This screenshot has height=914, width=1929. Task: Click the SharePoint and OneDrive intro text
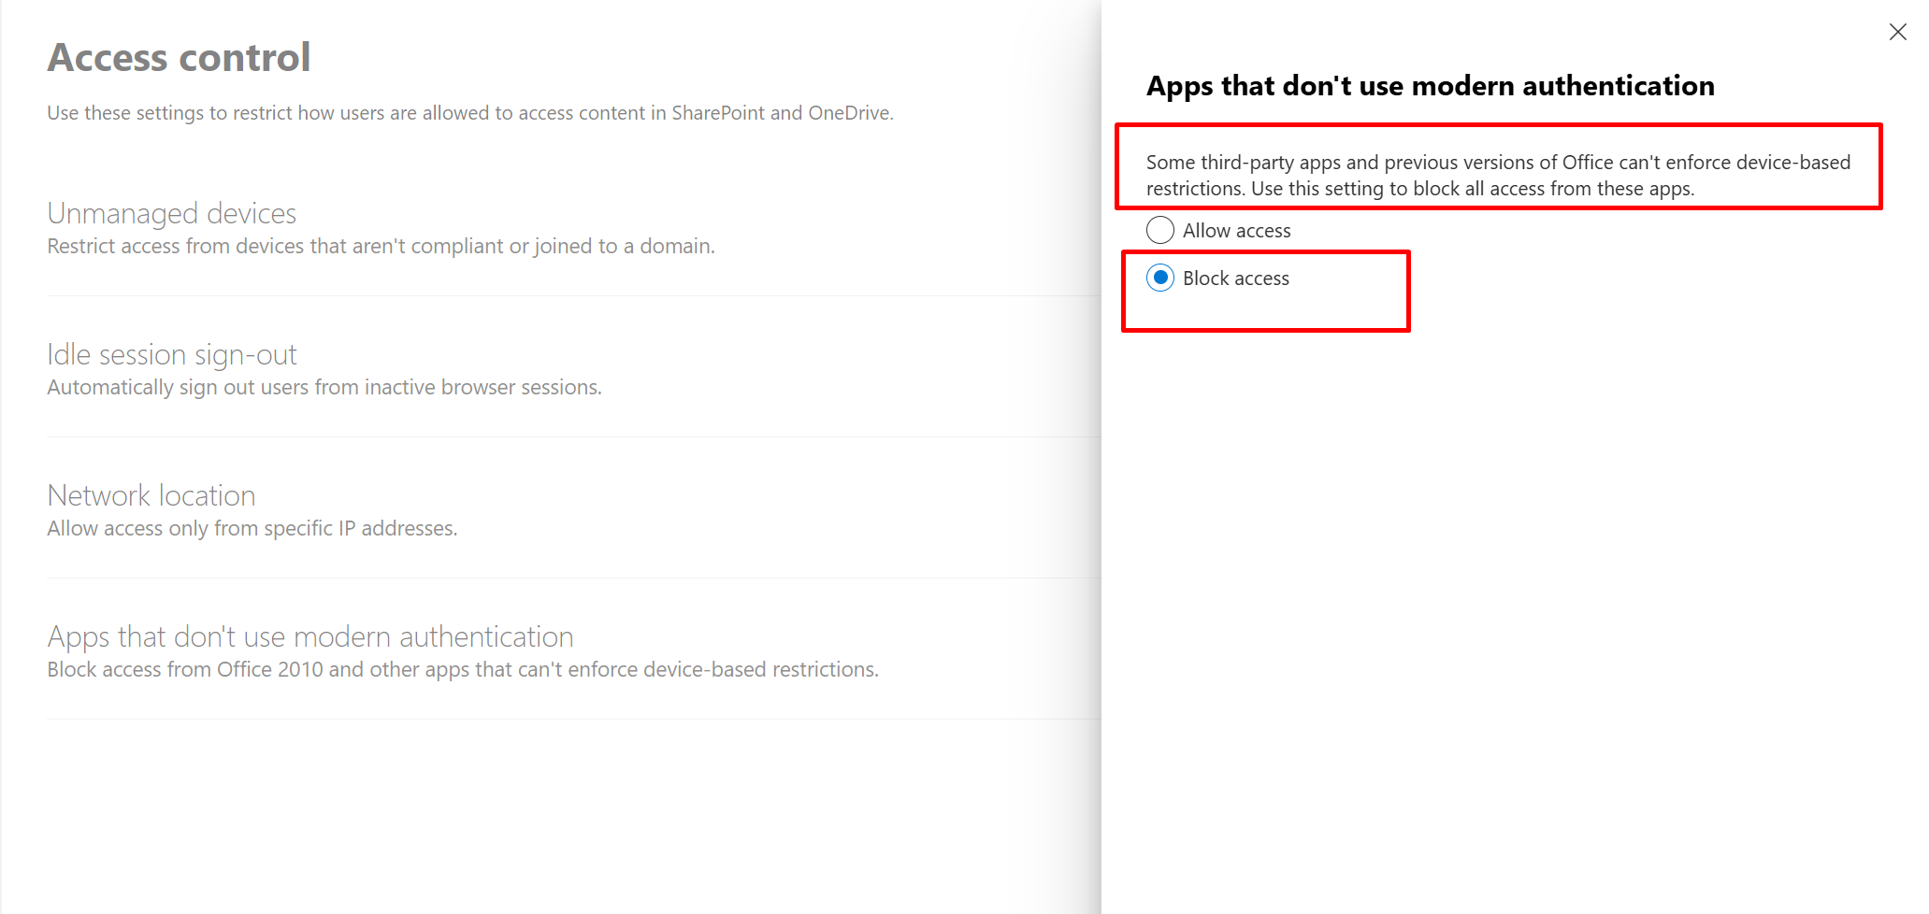[x=470, y=113]
